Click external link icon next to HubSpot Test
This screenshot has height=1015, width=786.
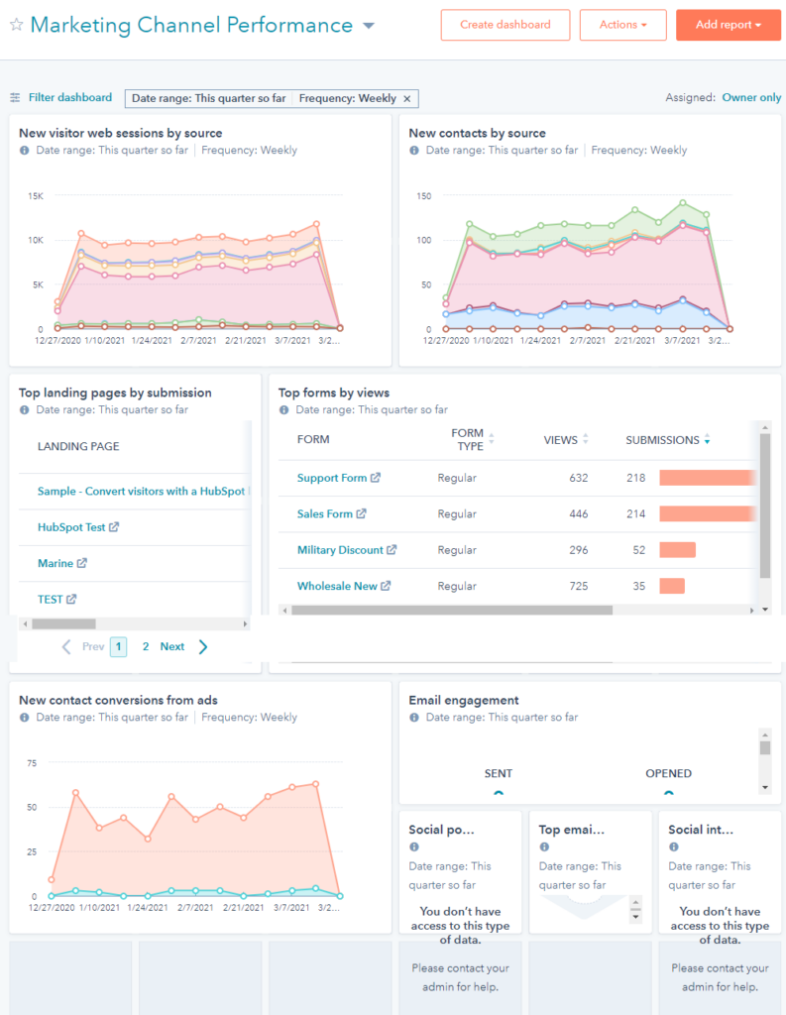point(114,527)
